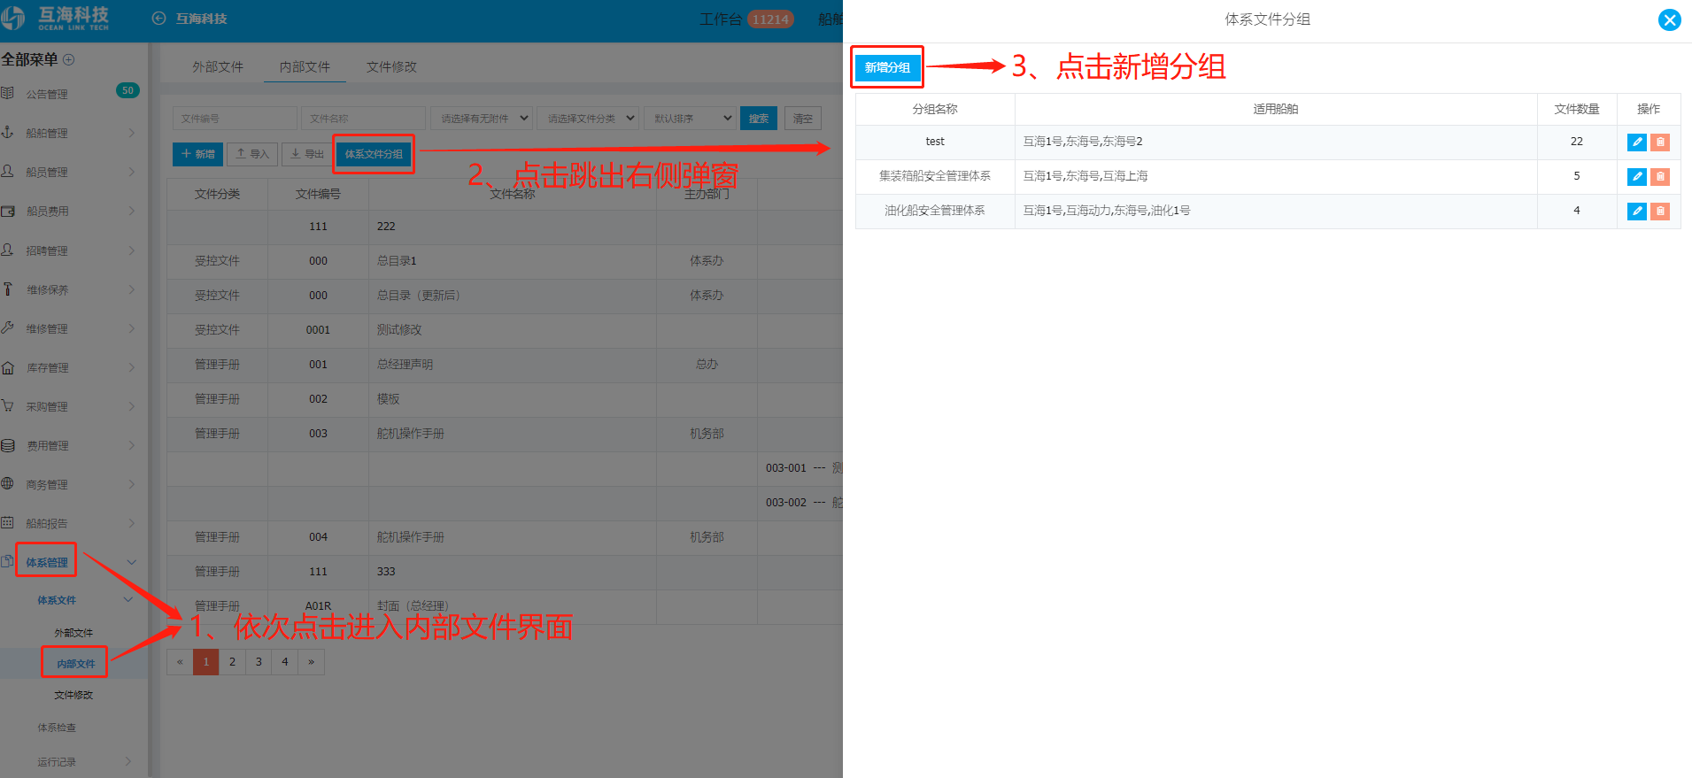Click the 运行记录 sidebar item
This screenshot has width=1692, height=778.
click(57, 761)
